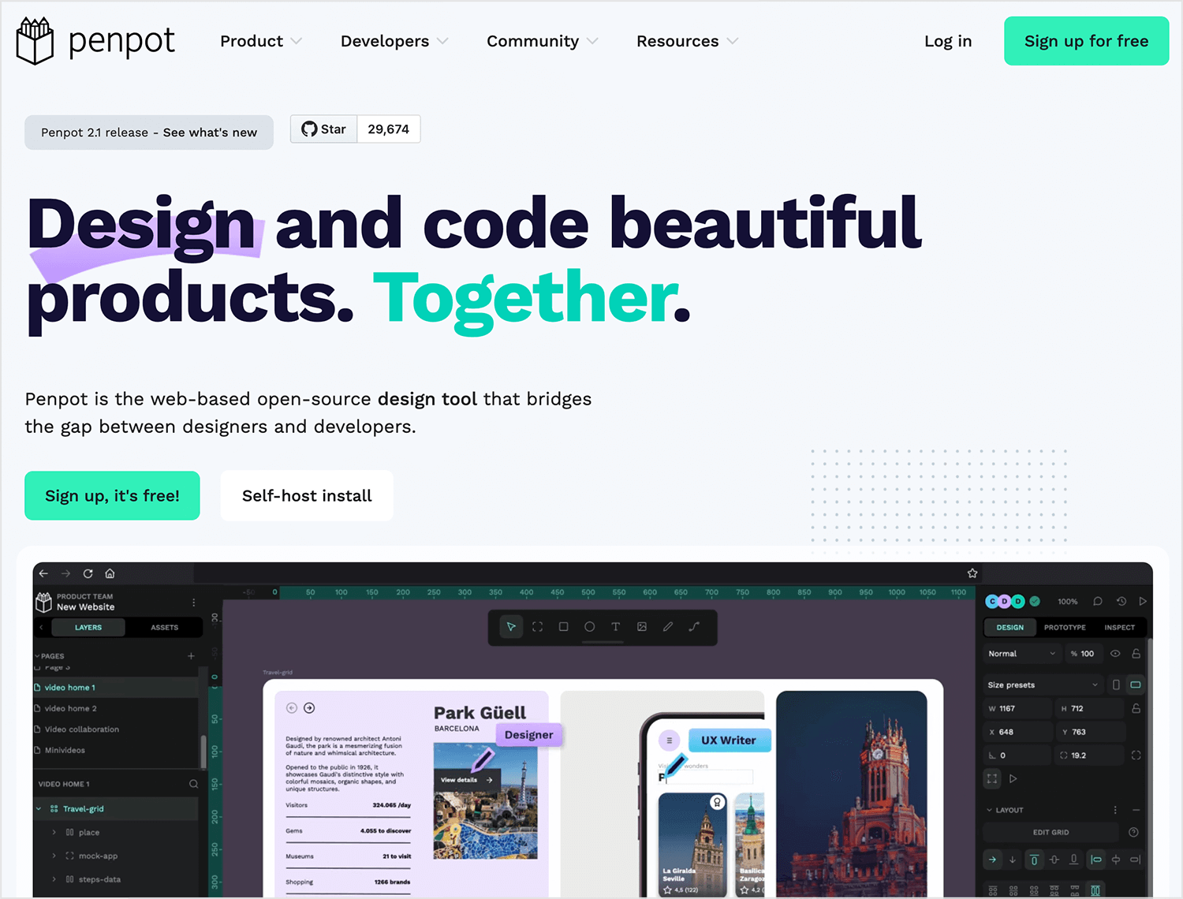Viewport: 1183px width, 899px height.
Task: Set layout direction to column arrow
Action: (1013, 860)
